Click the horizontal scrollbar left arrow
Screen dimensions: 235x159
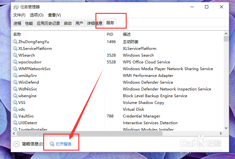(14, 133)
